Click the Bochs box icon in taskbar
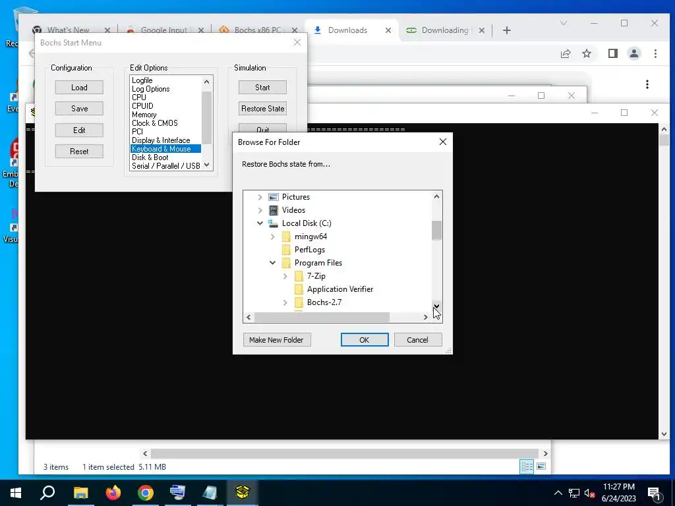The width and height of the screenshot is (675, 506). (243, 493)
